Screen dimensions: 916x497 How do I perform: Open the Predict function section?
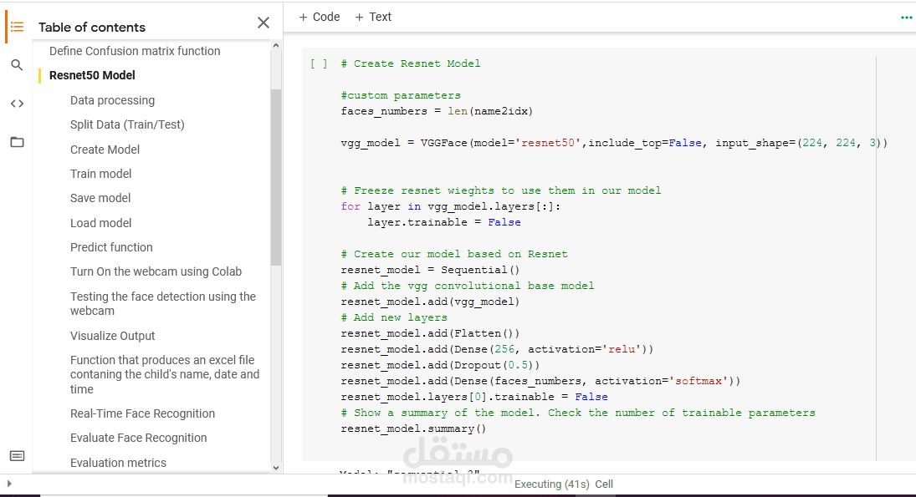tap(111, 247)
